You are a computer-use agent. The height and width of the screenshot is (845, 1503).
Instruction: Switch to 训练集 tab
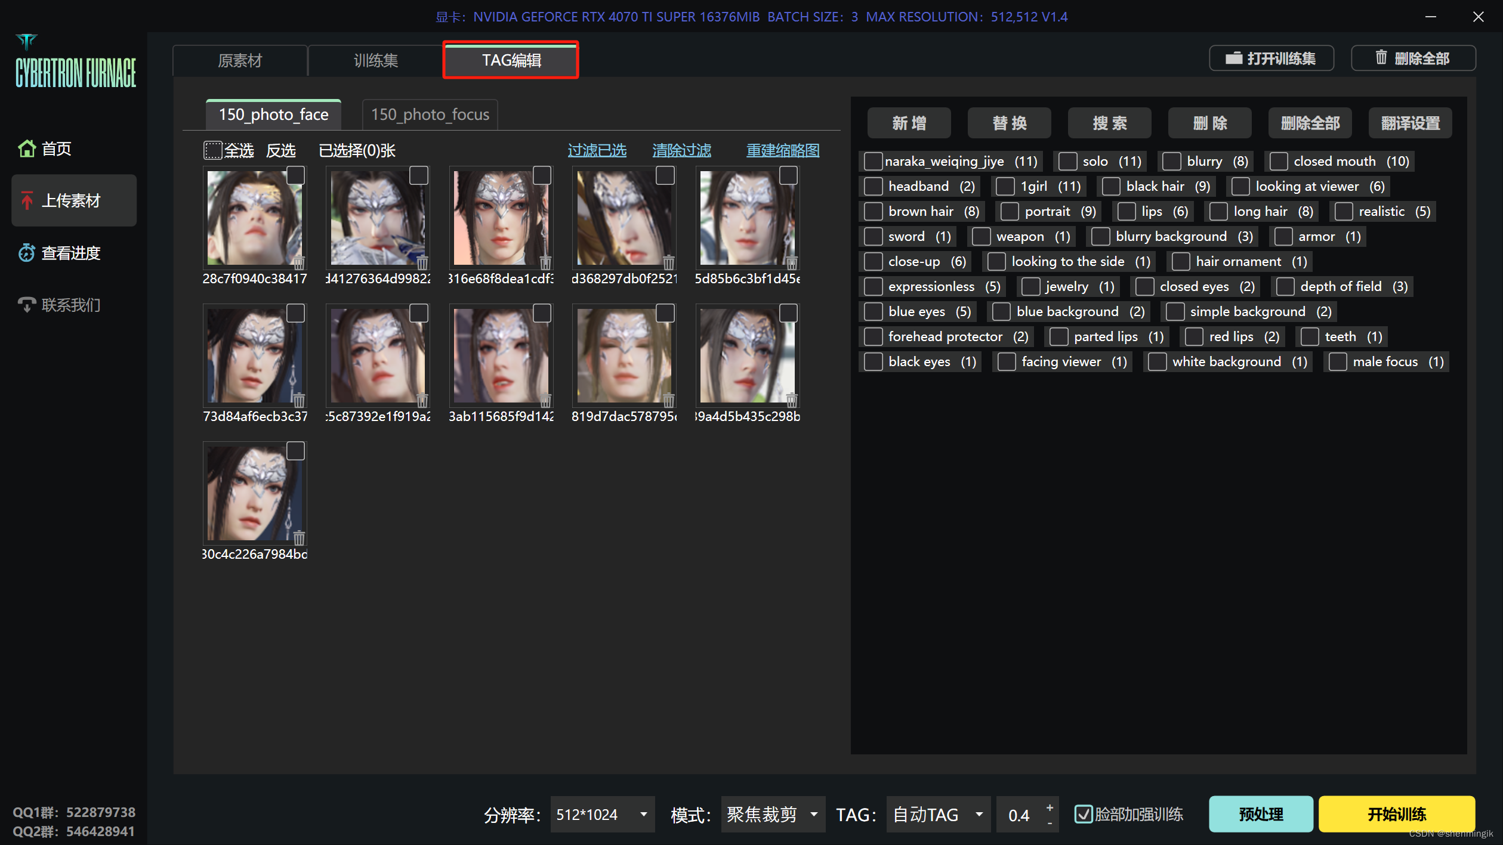(x=375, y=60)
